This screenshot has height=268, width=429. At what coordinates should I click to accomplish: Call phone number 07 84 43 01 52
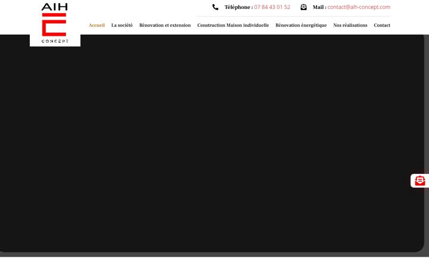pos(272,7)
